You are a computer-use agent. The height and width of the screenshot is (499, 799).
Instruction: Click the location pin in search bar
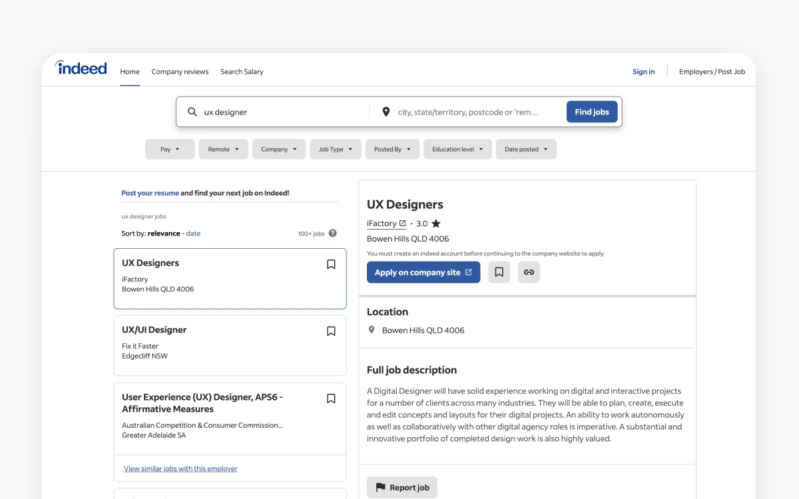(x=386, y=112)
